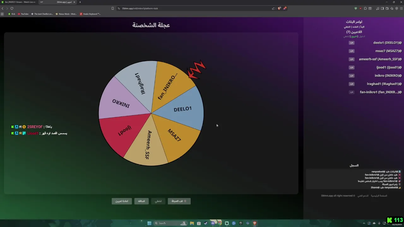Image resolution: width=404 pixels, height=227 pixels.
Task: Click the تخطي skip button below the wheel
Action: point(158,201)
